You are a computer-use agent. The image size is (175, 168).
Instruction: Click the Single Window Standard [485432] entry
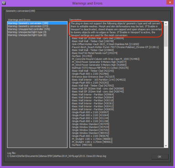[90, 133]
